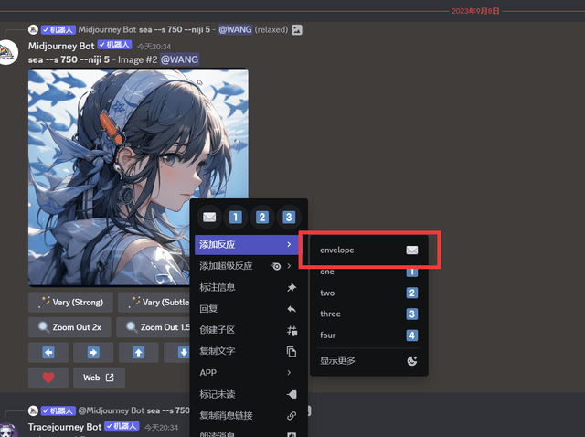Click the red heart favorite button

(48, 377)
